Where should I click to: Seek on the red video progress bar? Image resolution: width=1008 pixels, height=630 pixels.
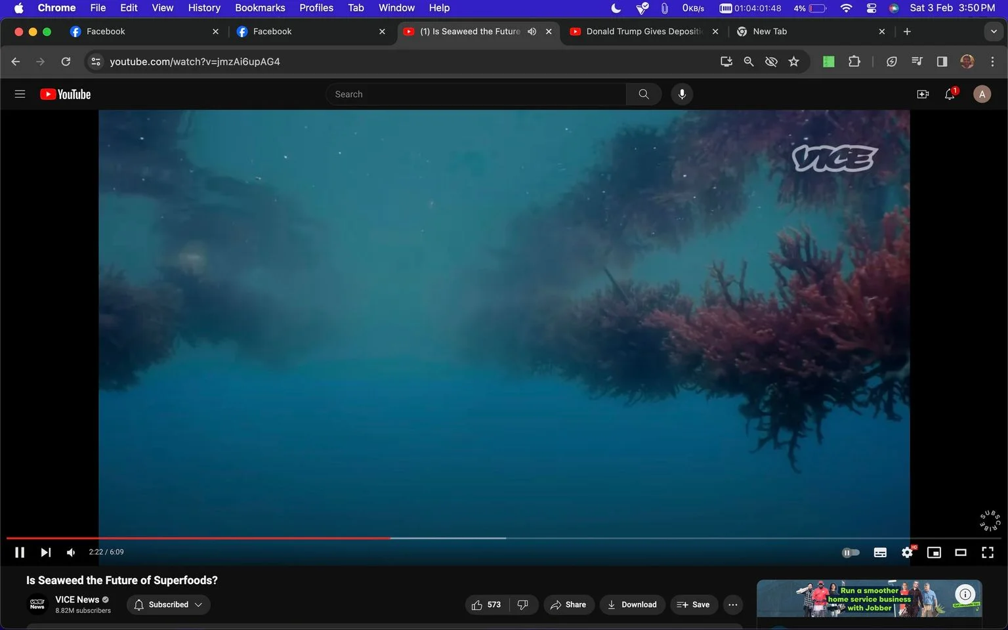[198, 538]
